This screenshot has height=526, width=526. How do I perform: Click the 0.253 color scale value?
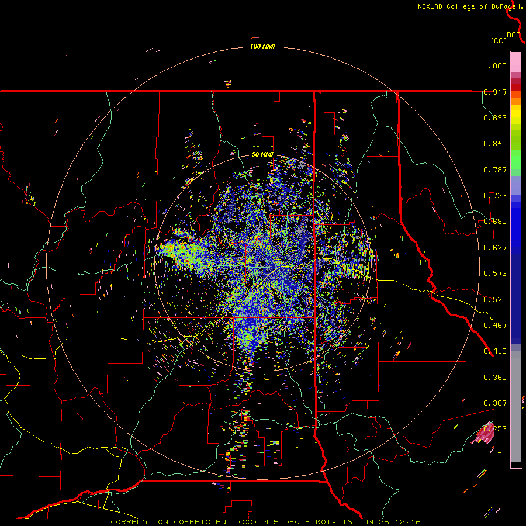pyautogui.click(x=495, y=429)
